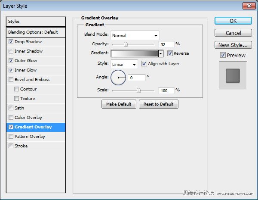The image size is (258, 200).
Task: Click the Angle dial control
Action: (x=118, y=78)
